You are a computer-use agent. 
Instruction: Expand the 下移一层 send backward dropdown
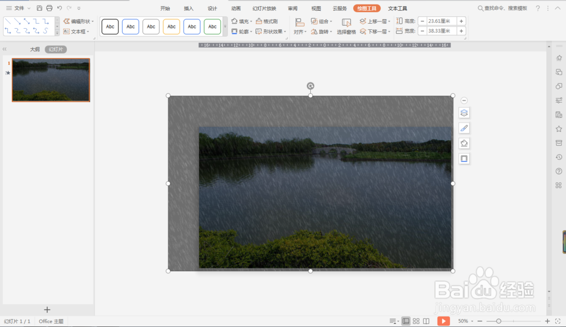[x=389, y=32]
